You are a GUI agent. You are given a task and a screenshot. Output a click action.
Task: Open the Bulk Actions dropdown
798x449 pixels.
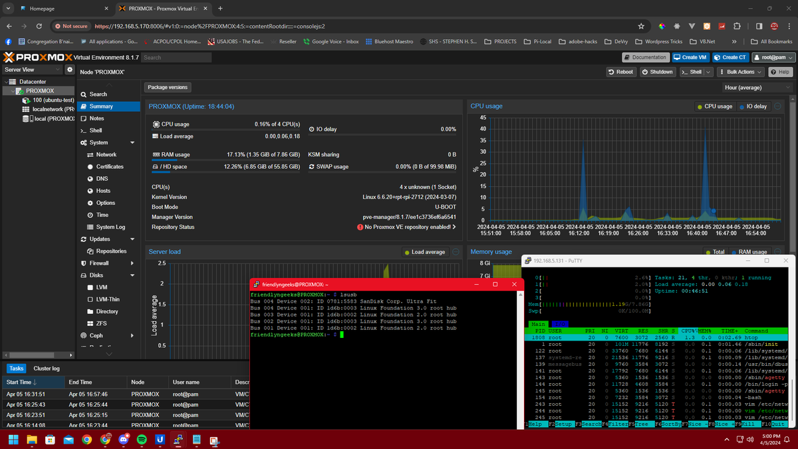coord(740,72)
